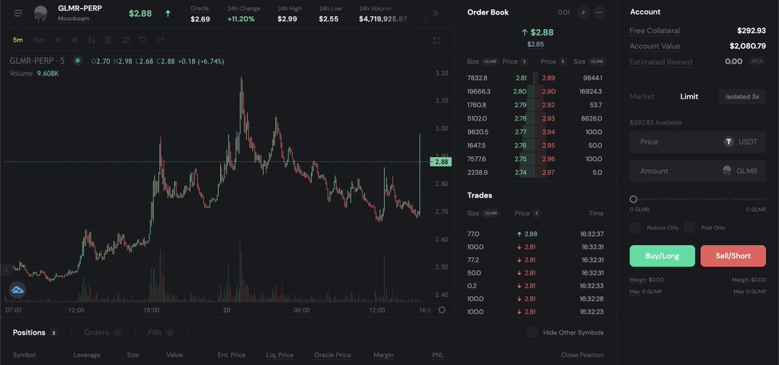The height and width of the screenshot is (365, 779).
Task: Switch to the Market order tab
Action: [x=642, y=97]
